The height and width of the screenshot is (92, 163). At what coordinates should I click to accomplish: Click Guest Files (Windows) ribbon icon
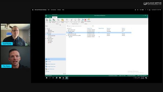(58, 21)
